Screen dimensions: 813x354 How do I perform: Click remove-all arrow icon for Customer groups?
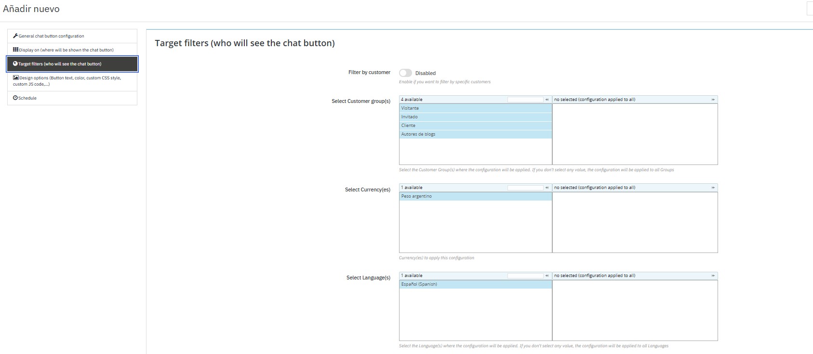click(x=713, y=100)
